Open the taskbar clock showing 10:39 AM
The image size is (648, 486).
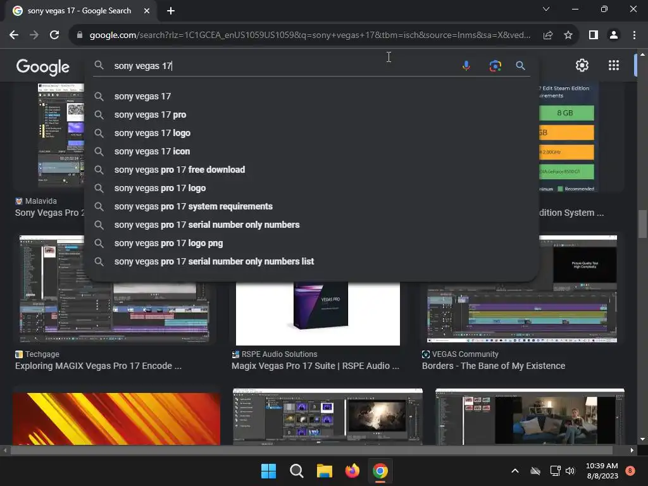tap(602, 471)
